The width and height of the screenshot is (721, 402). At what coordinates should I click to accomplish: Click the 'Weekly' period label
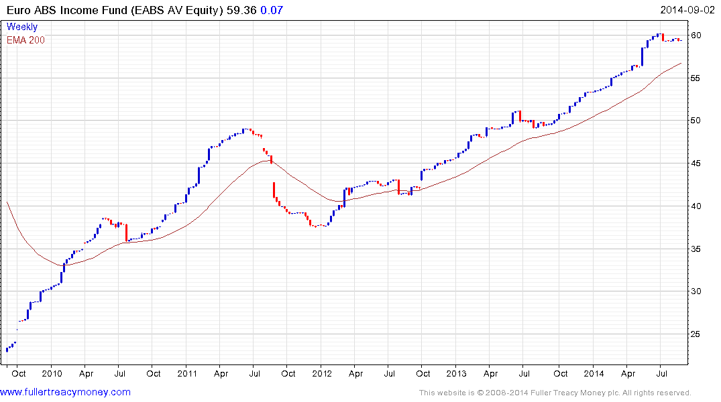[22, 27]
